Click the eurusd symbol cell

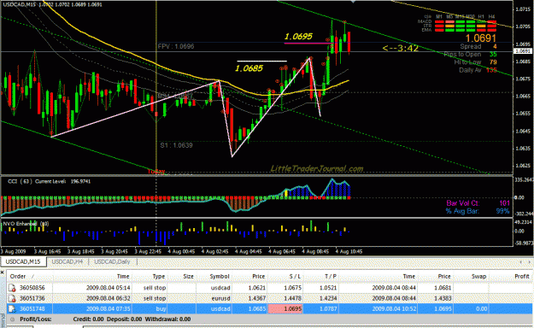click(x=220, y=298)
